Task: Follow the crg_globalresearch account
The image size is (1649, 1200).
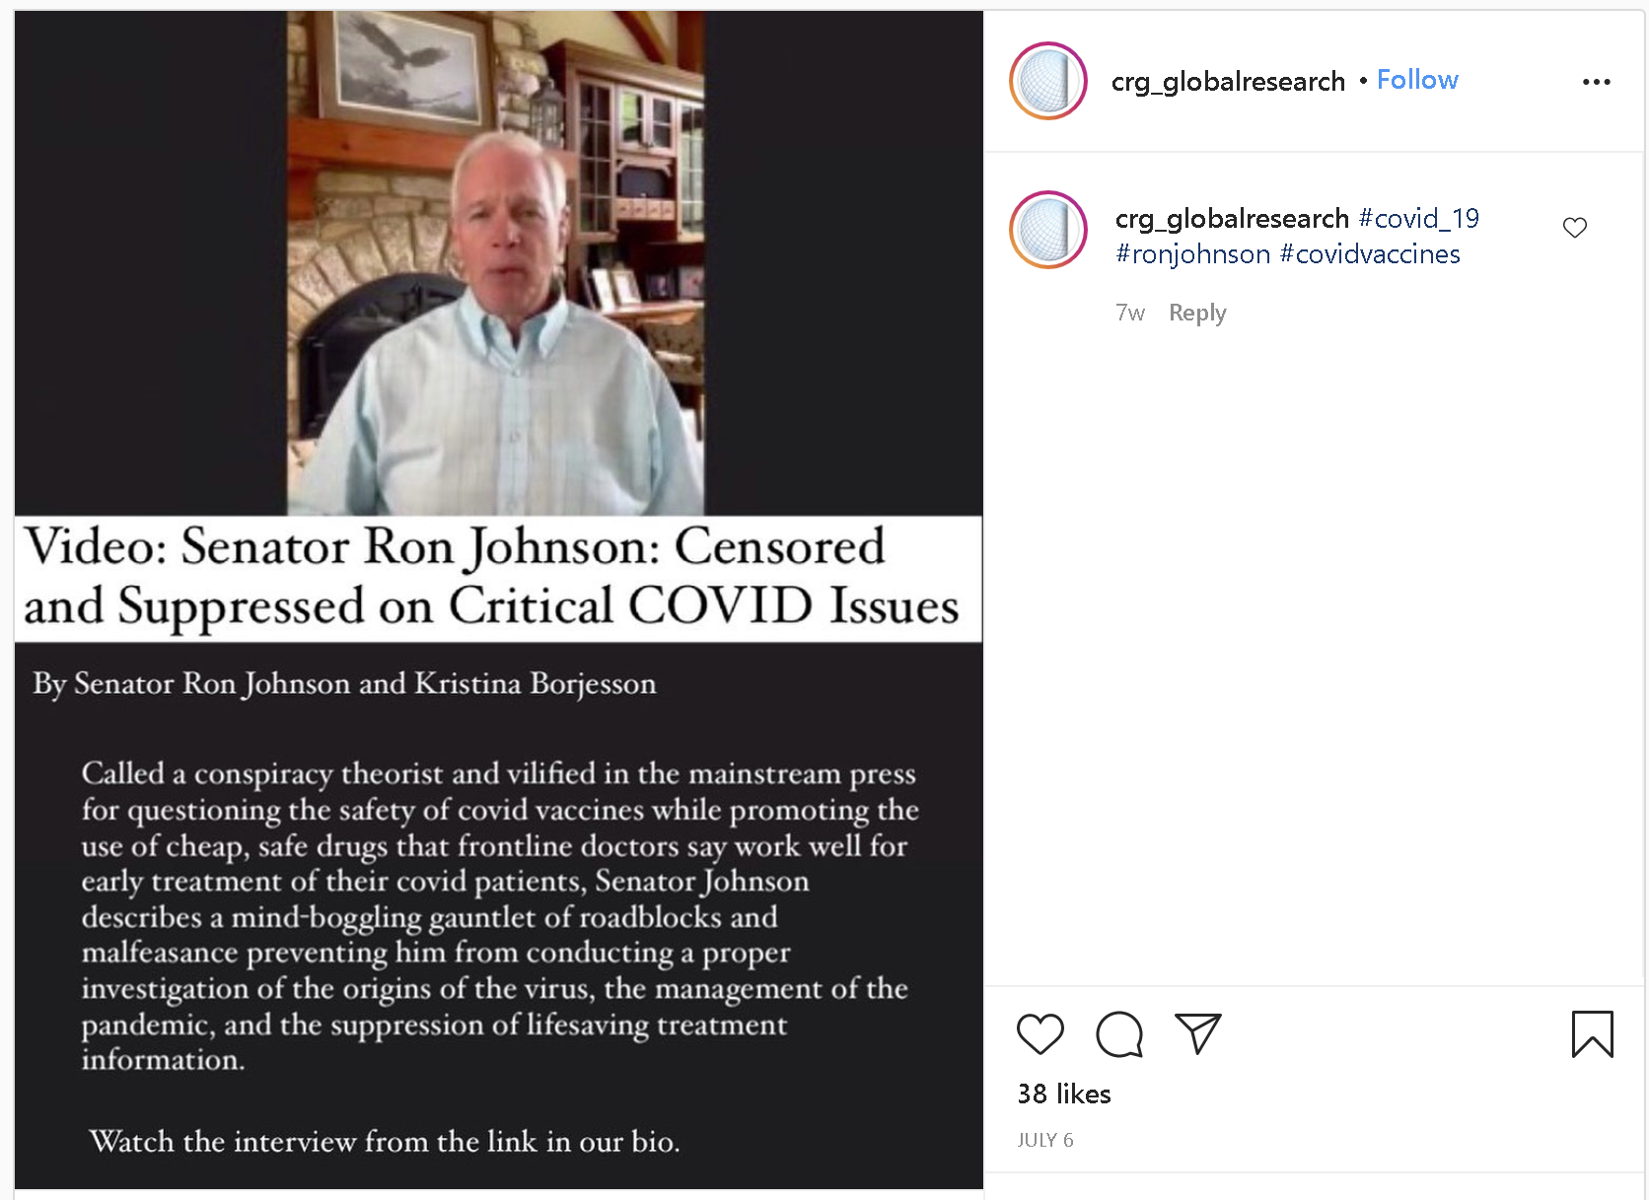Action: pos(1417,80)
